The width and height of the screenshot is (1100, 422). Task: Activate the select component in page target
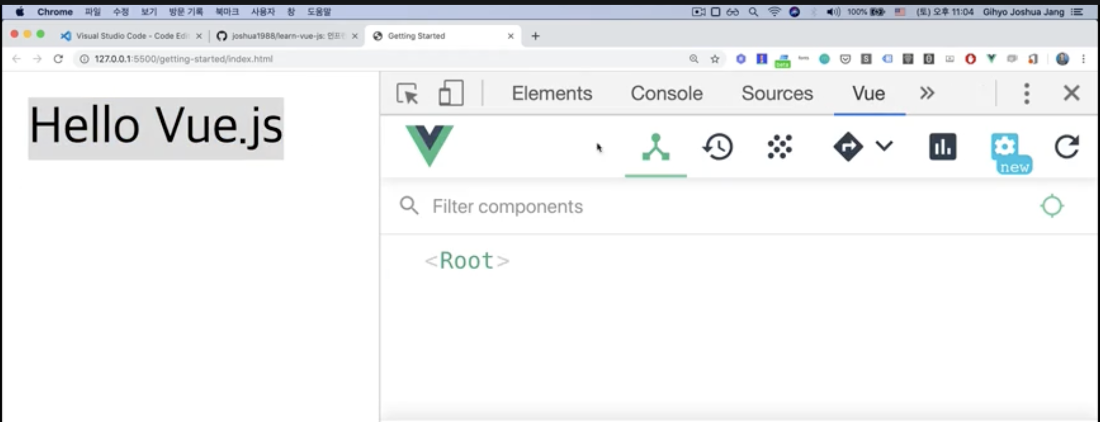click(x=1052, y=206)
